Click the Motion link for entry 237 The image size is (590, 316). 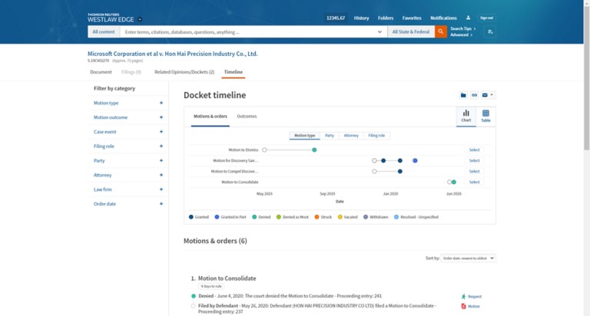[x=474, y=306]
